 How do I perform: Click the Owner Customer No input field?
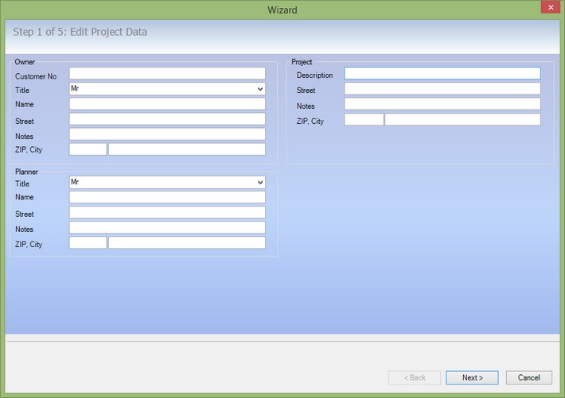(167, 73)
